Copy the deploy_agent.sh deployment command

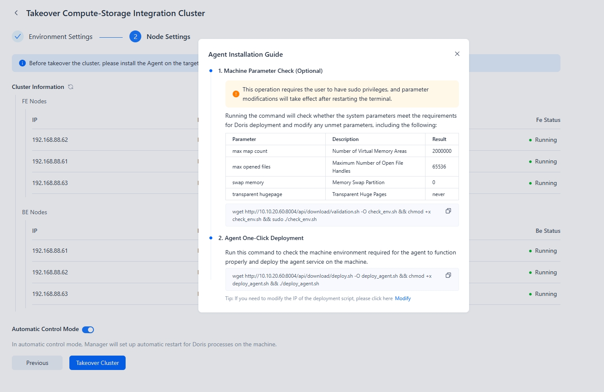[x=448, y=275]
